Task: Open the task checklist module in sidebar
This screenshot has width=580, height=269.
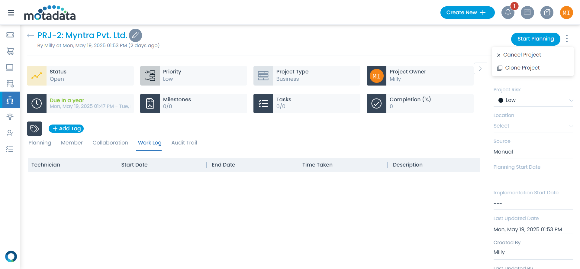Action: [10, 149]
